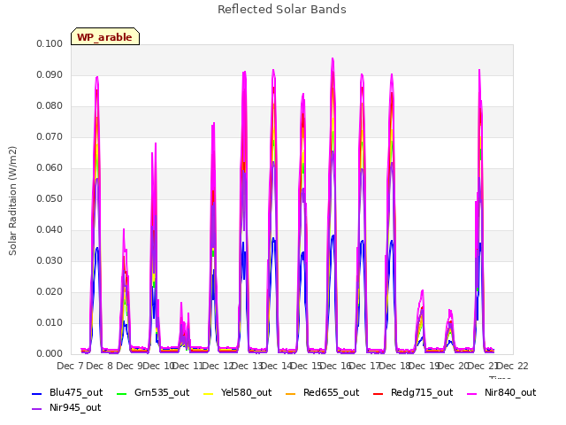
Task: Click the yellow Yel580_out legend swatch
Action: click(209, 393)
